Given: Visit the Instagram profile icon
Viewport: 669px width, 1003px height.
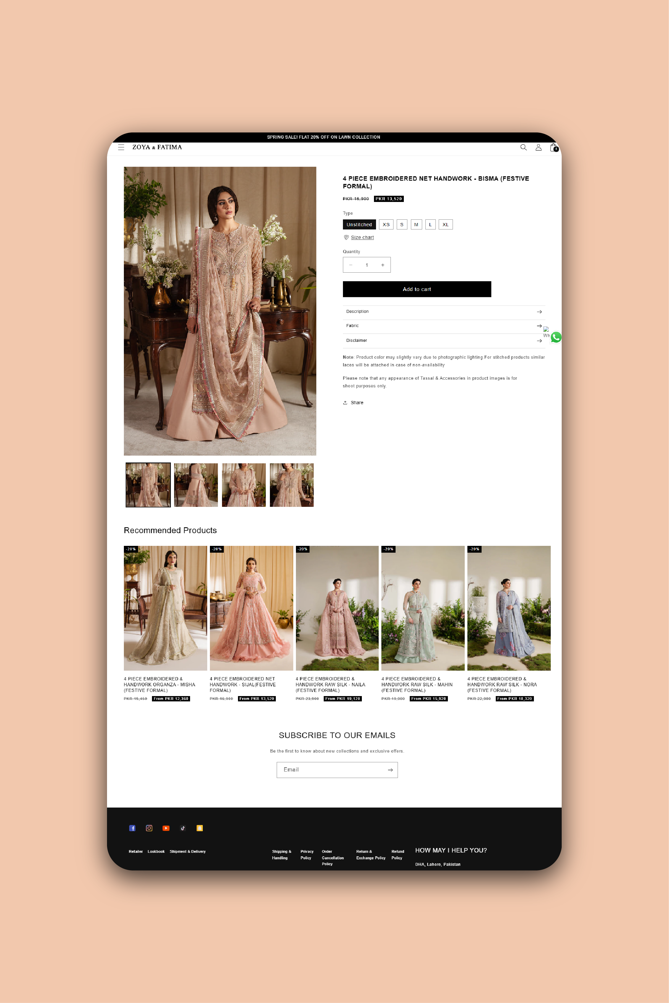Looking at the screenshot, I should (149, 828).
